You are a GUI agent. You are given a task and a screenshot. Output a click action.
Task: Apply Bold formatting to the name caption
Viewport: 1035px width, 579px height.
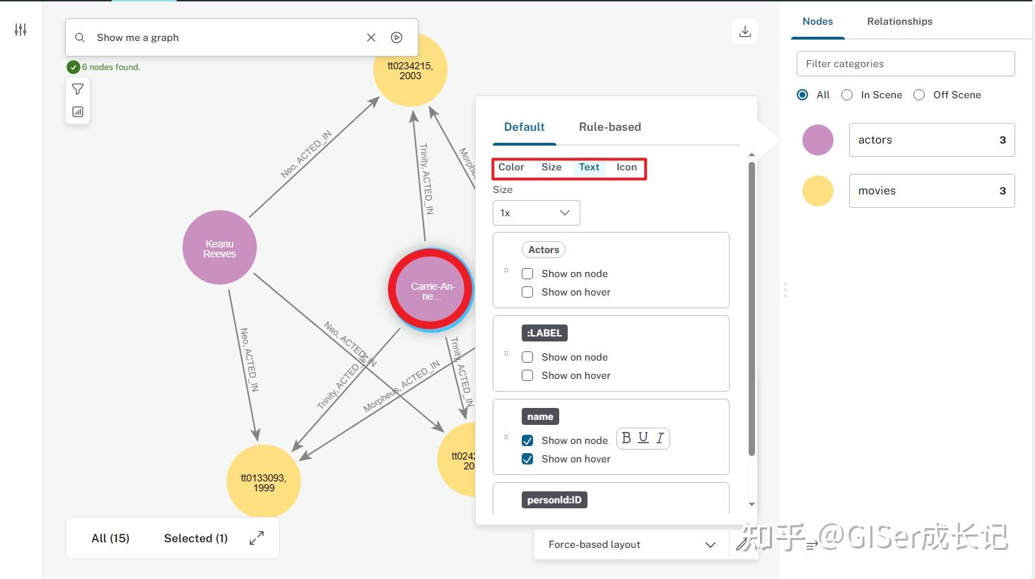pyautogui.click(x=626, y=438)
